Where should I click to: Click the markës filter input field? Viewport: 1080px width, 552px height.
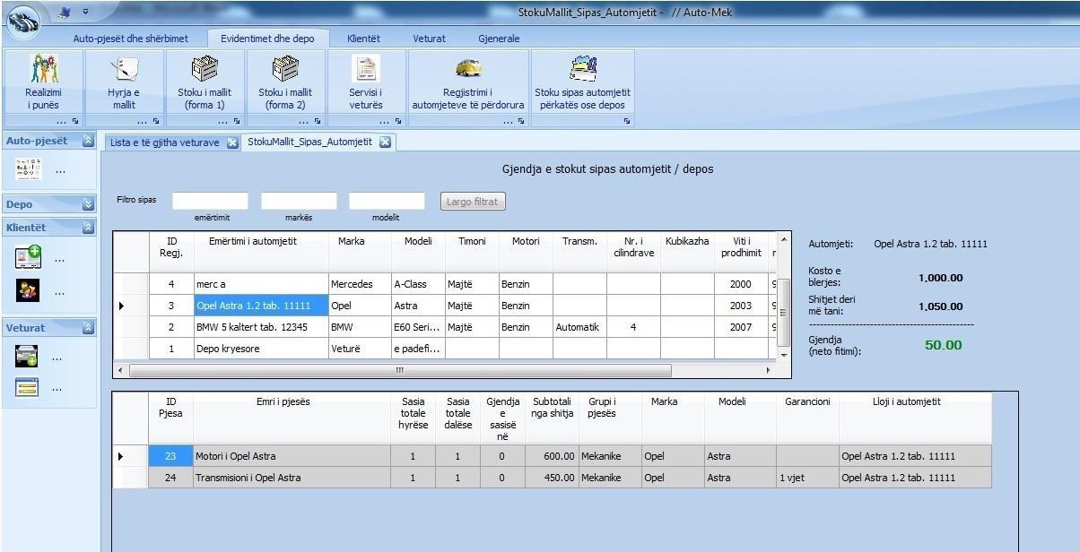click(x=299, y=201)
